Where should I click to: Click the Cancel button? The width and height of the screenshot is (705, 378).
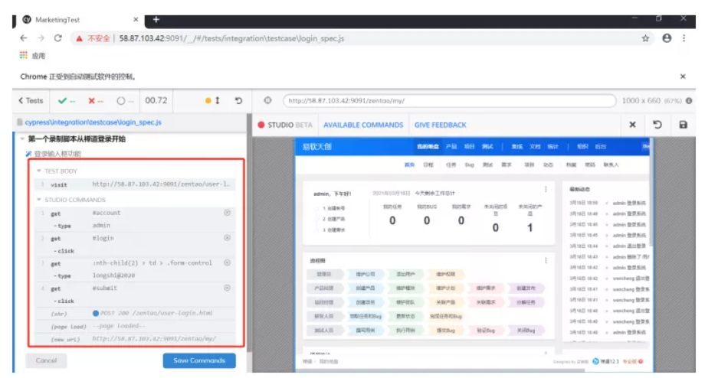46,360
